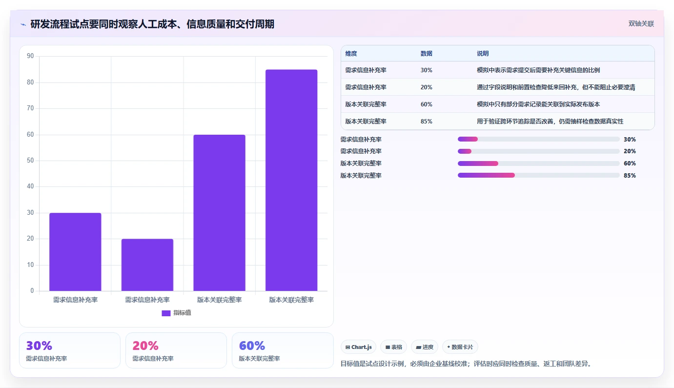The width and height of the screenshot is (674, 388).
Task: Toggle the 指标值 legend entry under the chart
Action: [176, 313]
